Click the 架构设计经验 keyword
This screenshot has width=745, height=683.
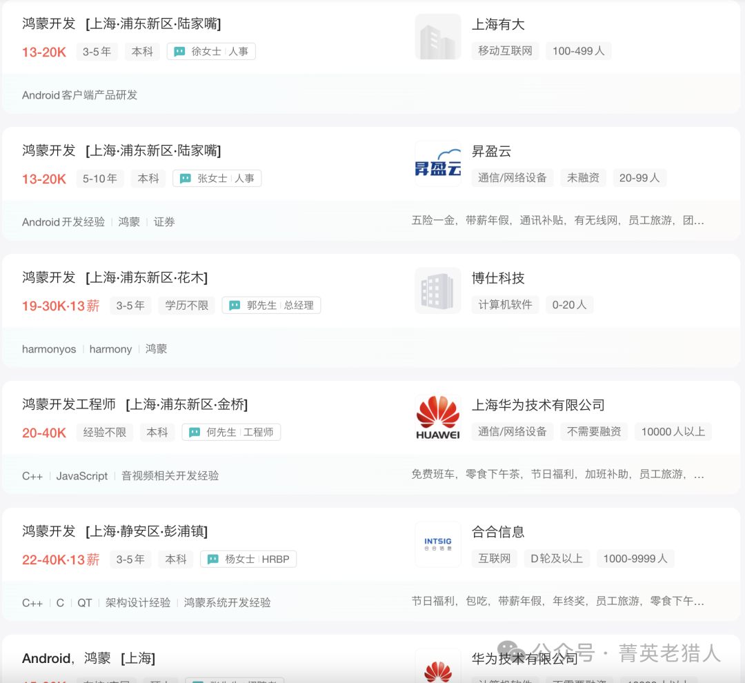pyautogui.click(x=138, y=603)
